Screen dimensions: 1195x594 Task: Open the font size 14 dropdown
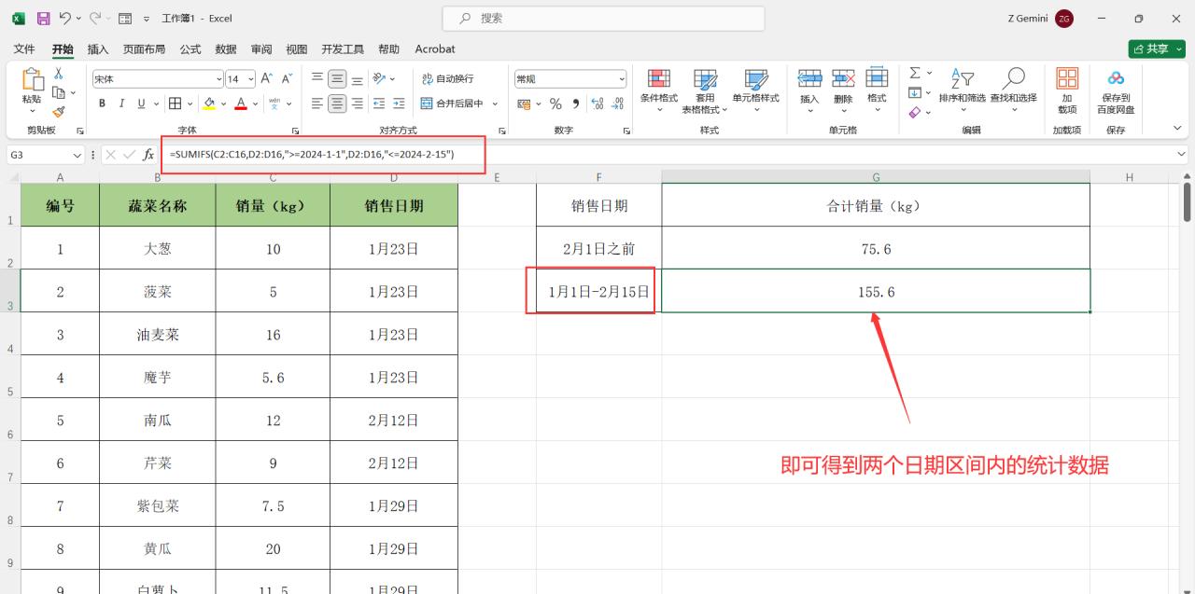point(250,79)
